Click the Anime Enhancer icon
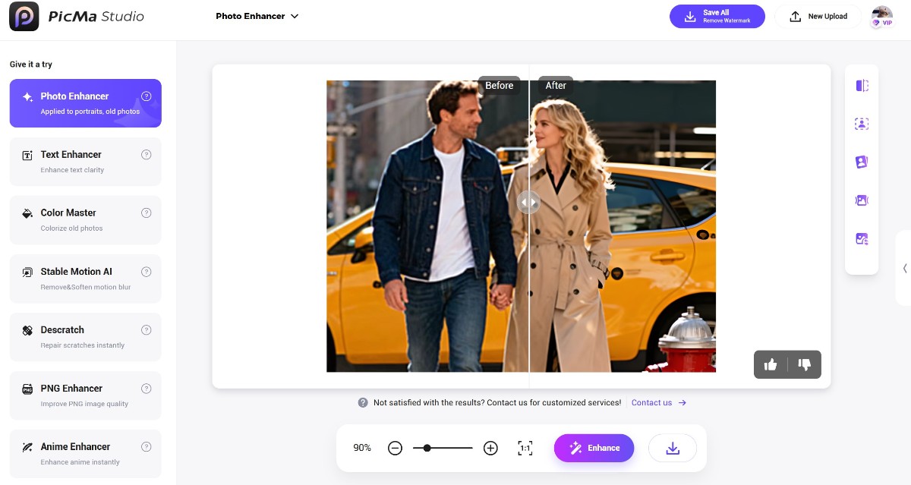 click(x=27, y=447)
